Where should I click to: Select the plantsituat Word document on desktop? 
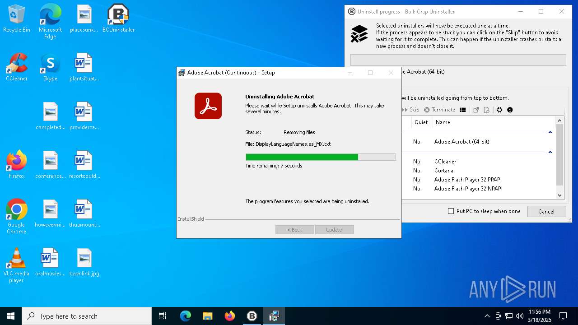pyautogui.click(x=84, y=68)
